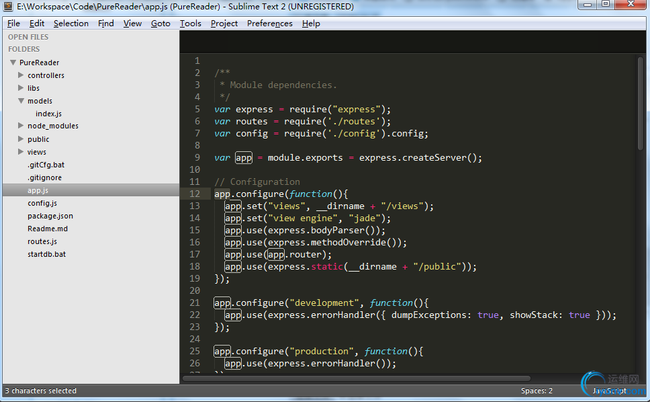Select the controllers folder label
Viewport: 650px width, 402px height.
pos(46,75)
